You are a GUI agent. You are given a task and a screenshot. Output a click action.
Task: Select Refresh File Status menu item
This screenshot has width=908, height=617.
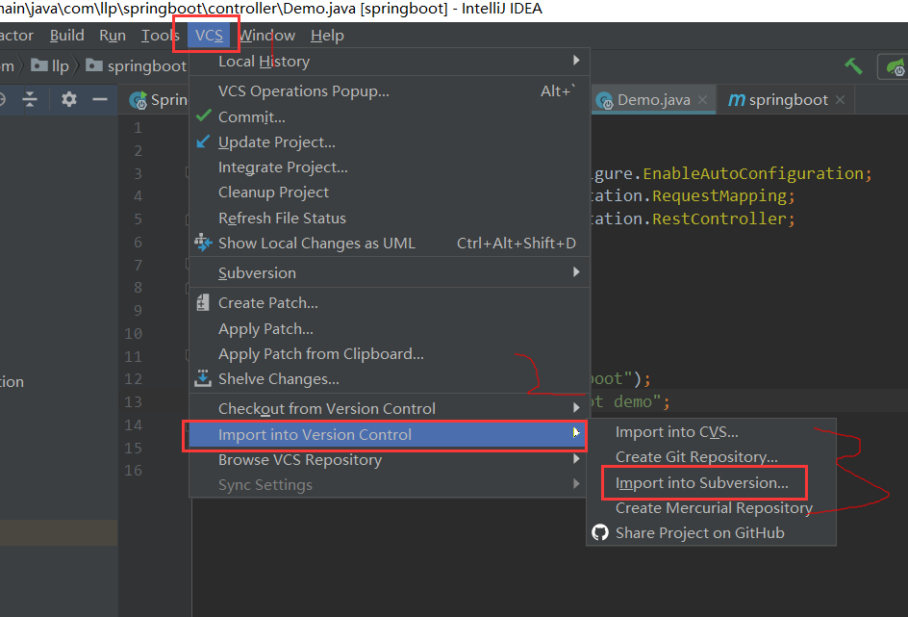[x=390, y=218]
